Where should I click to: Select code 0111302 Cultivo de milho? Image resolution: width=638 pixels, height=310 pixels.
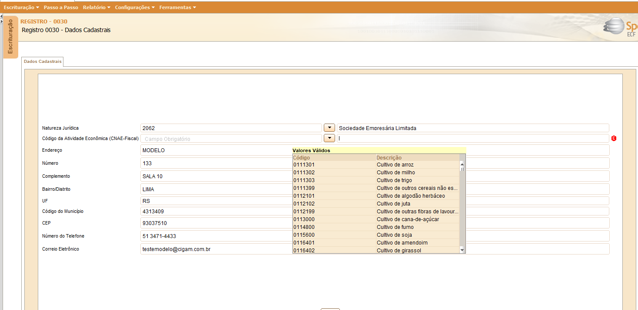tap(376, 173)
